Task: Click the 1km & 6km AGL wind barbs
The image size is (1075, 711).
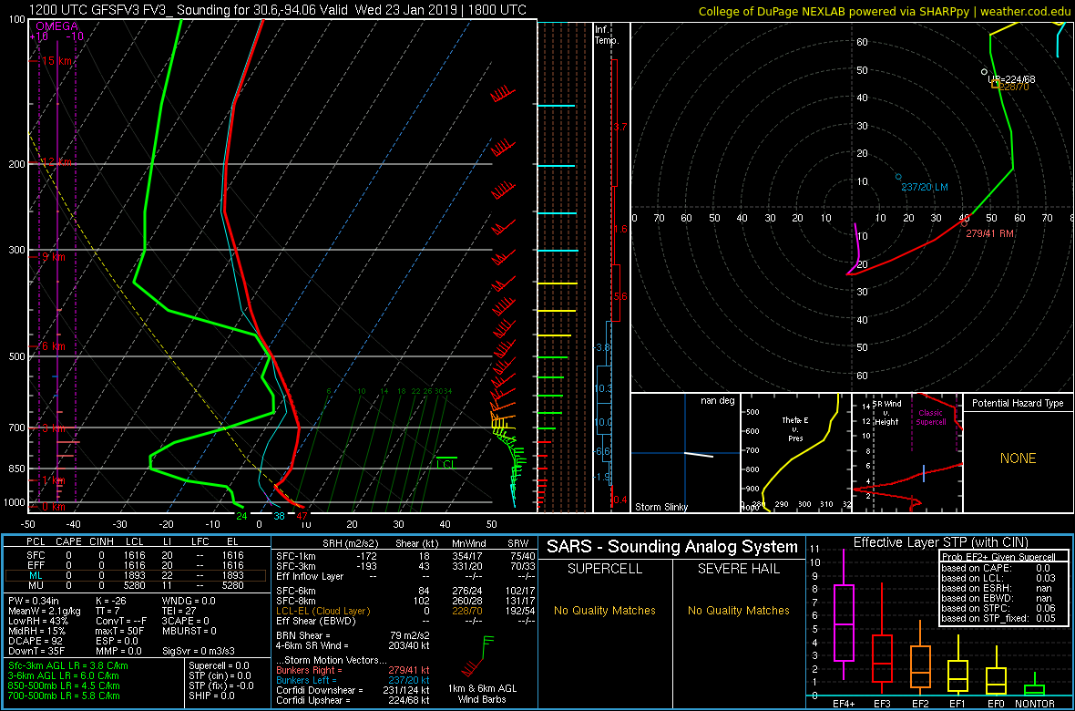Action: pyautogui.click(x=482, y=651)
